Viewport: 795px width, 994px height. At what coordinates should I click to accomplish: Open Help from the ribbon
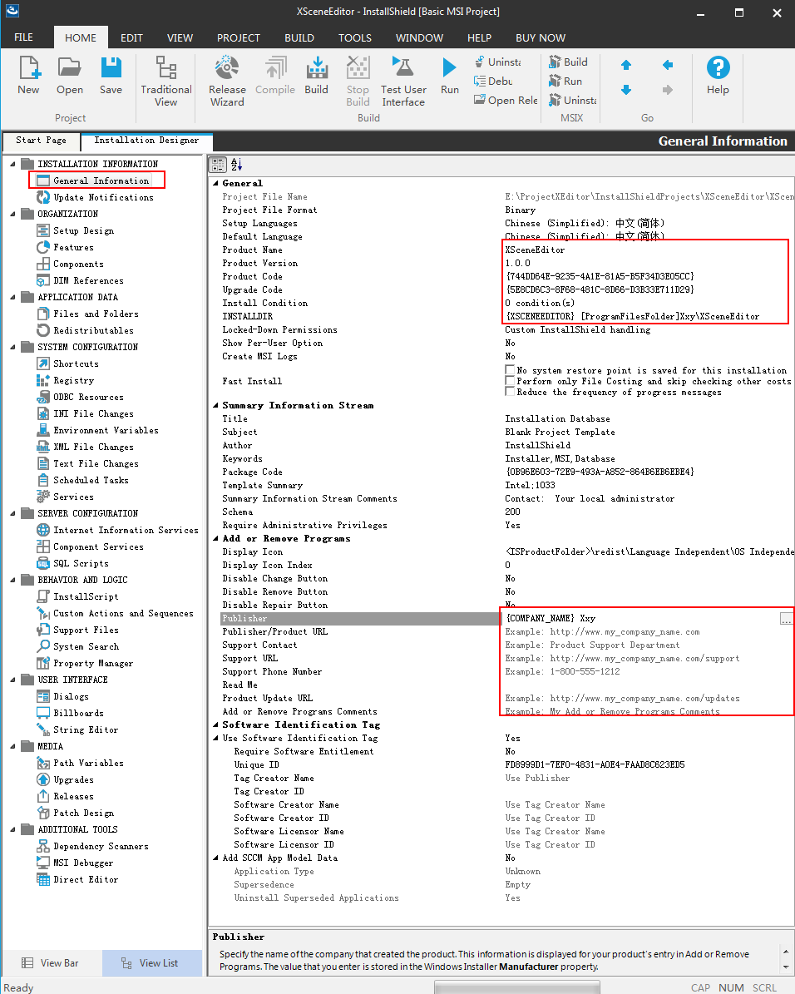718,76
